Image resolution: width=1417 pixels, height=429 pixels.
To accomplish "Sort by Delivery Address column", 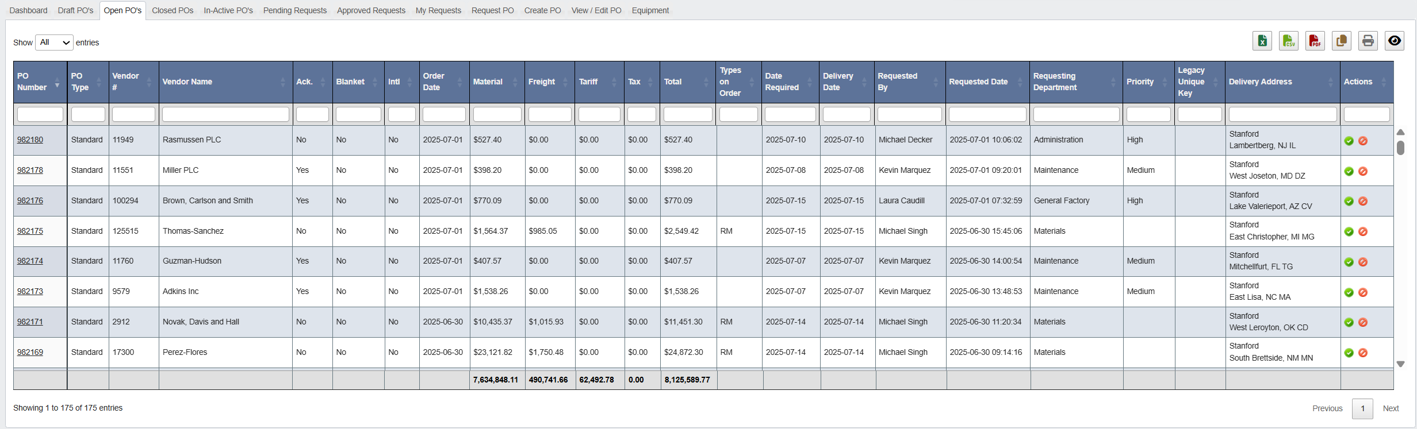I will click(1282, 82).
